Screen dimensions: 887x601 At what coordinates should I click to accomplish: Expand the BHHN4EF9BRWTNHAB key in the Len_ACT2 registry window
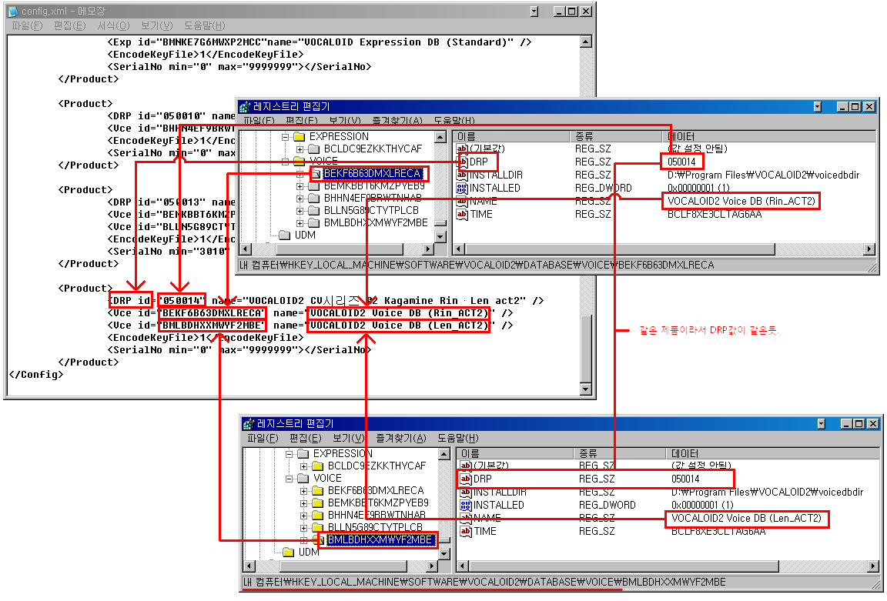point(304,516)
